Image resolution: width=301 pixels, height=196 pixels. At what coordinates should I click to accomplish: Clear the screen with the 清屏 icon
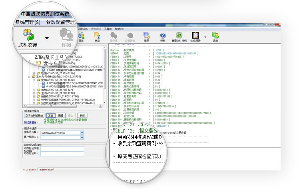coord(146,37)
